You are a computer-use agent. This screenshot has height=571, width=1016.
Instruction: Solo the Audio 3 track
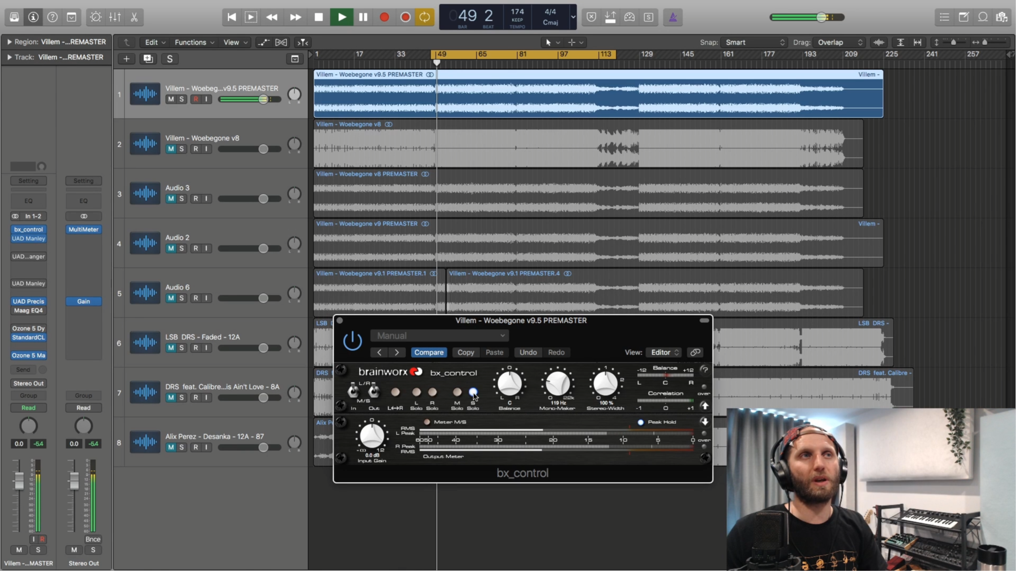coord(181,198)
